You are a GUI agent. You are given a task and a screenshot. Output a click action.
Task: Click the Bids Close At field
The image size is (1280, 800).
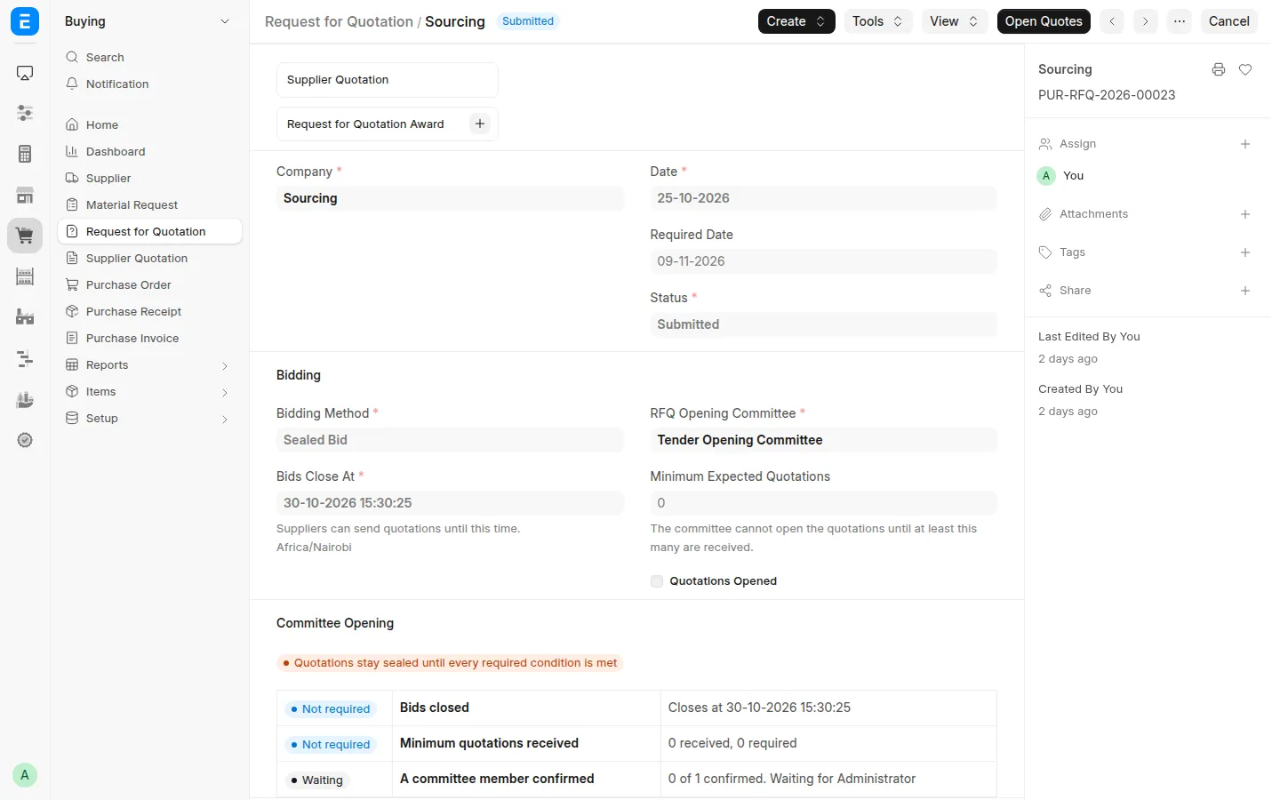pyautogui.click(x=450, y=503)
